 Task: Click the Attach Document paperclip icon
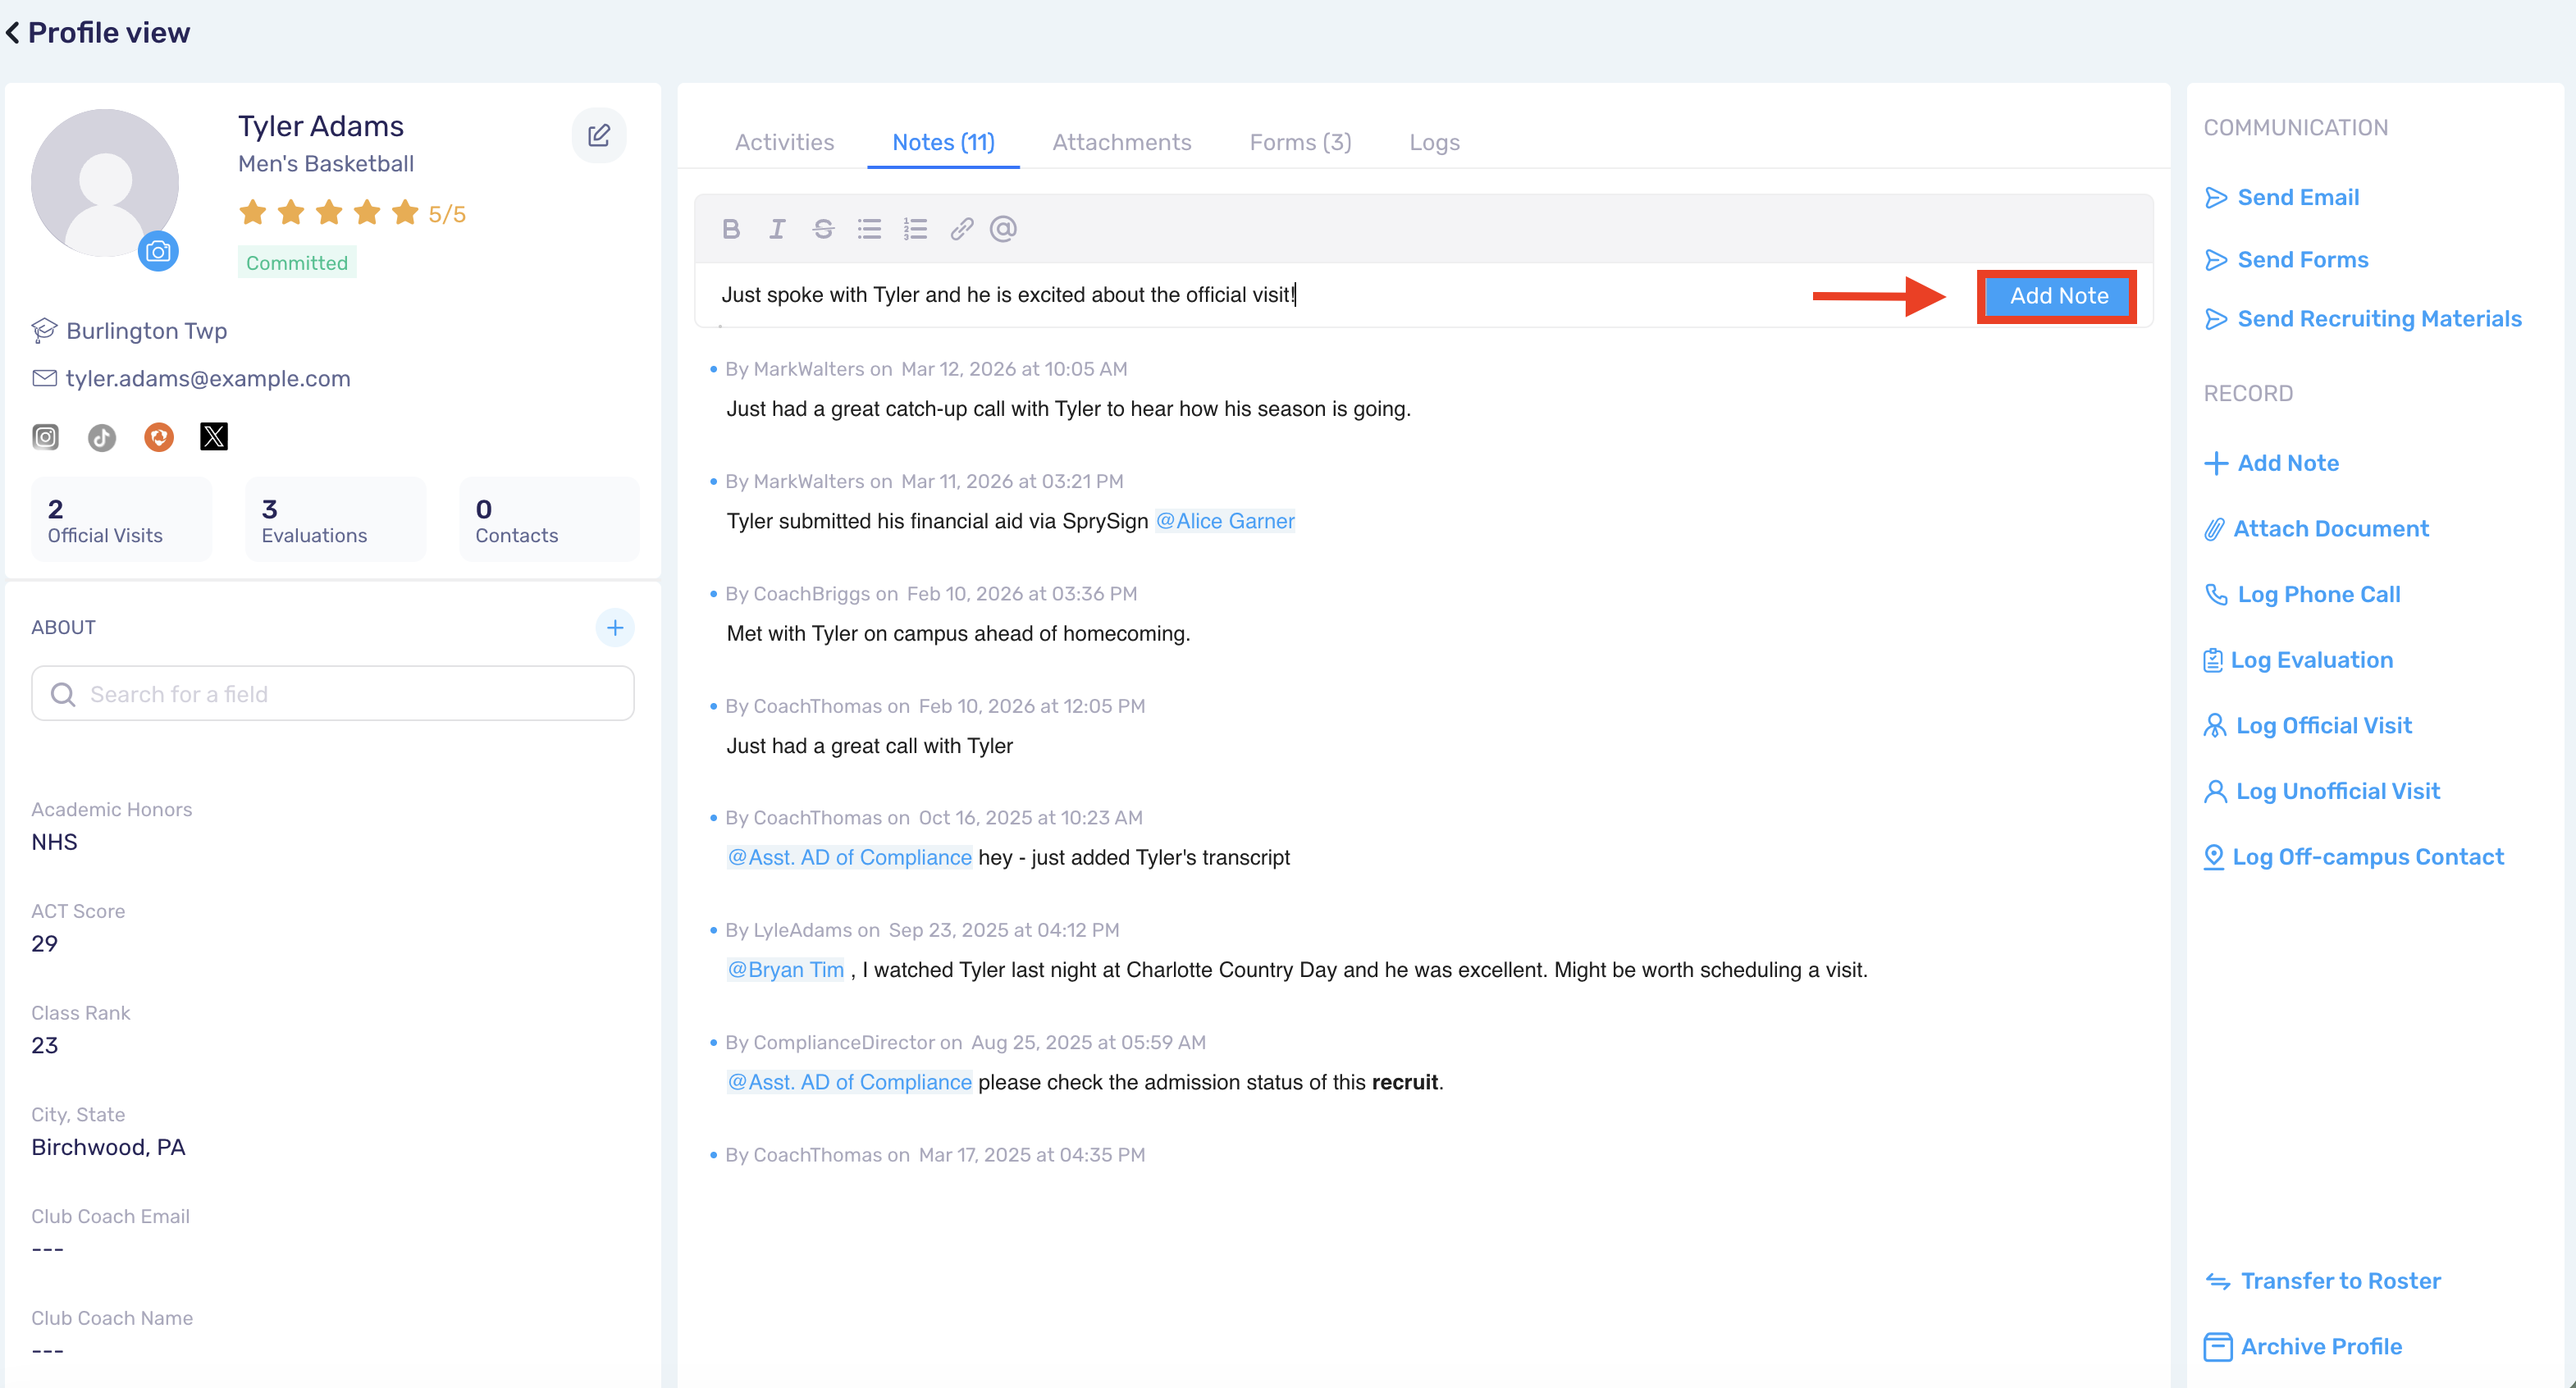[x=2214, y=529]
